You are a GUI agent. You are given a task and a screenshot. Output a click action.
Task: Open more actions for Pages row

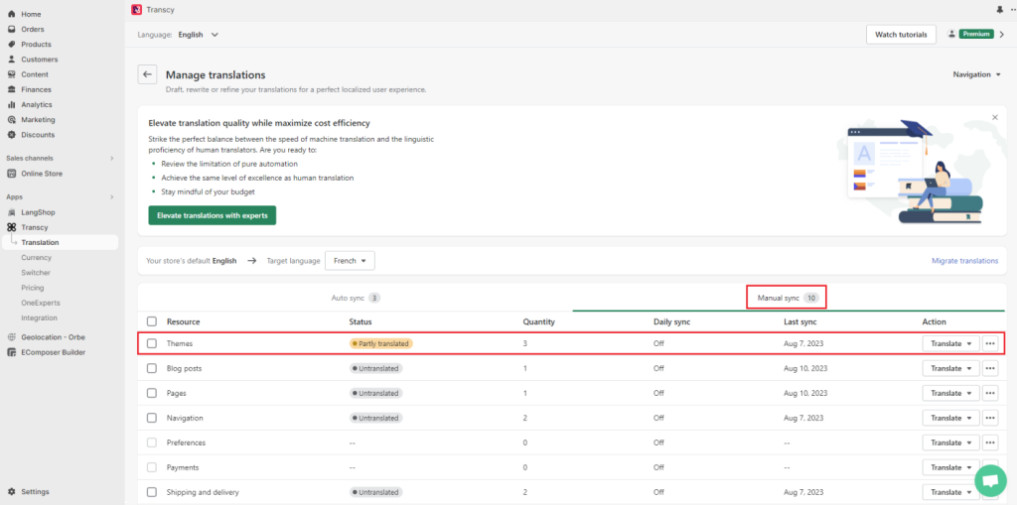990,393
